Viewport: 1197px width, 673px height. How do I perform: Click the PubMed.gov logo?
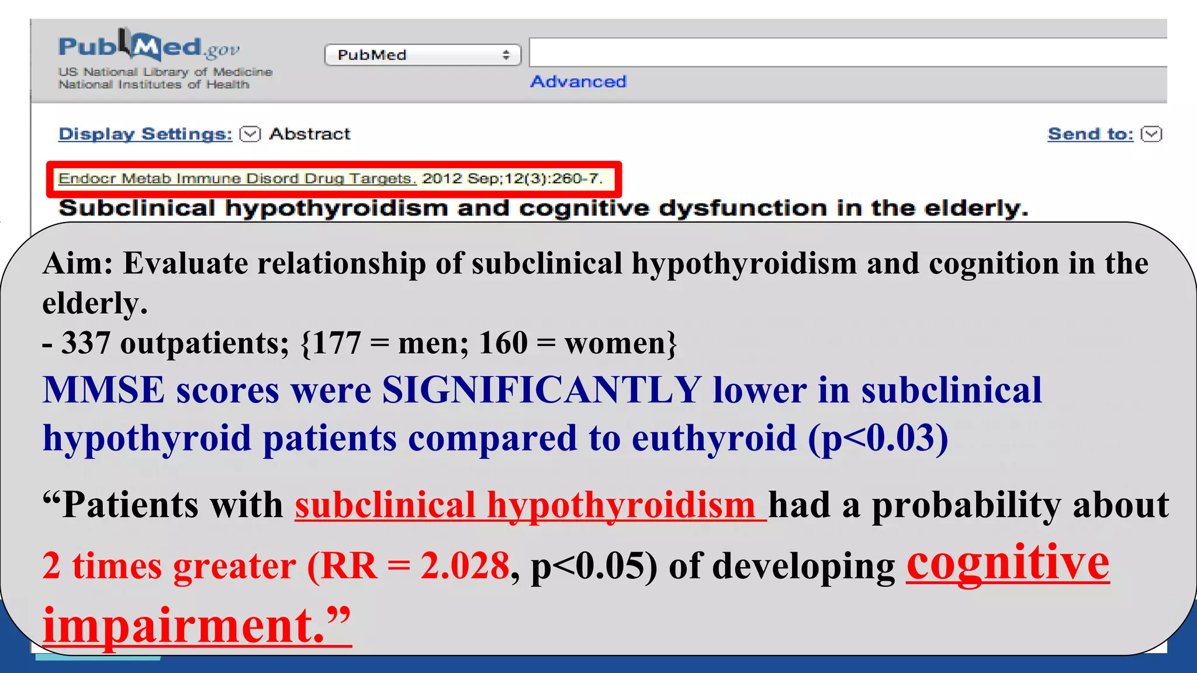pyautogui.click(x=149, y=45)
